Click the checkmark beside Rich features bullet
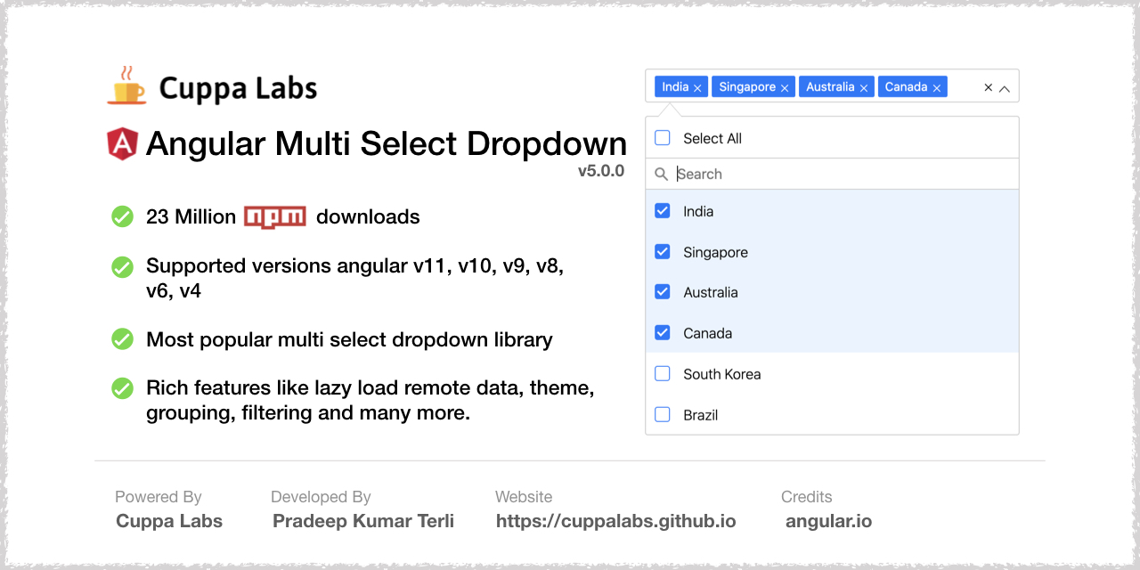Screen dimensions: 1140x570 tap(122, 388)
